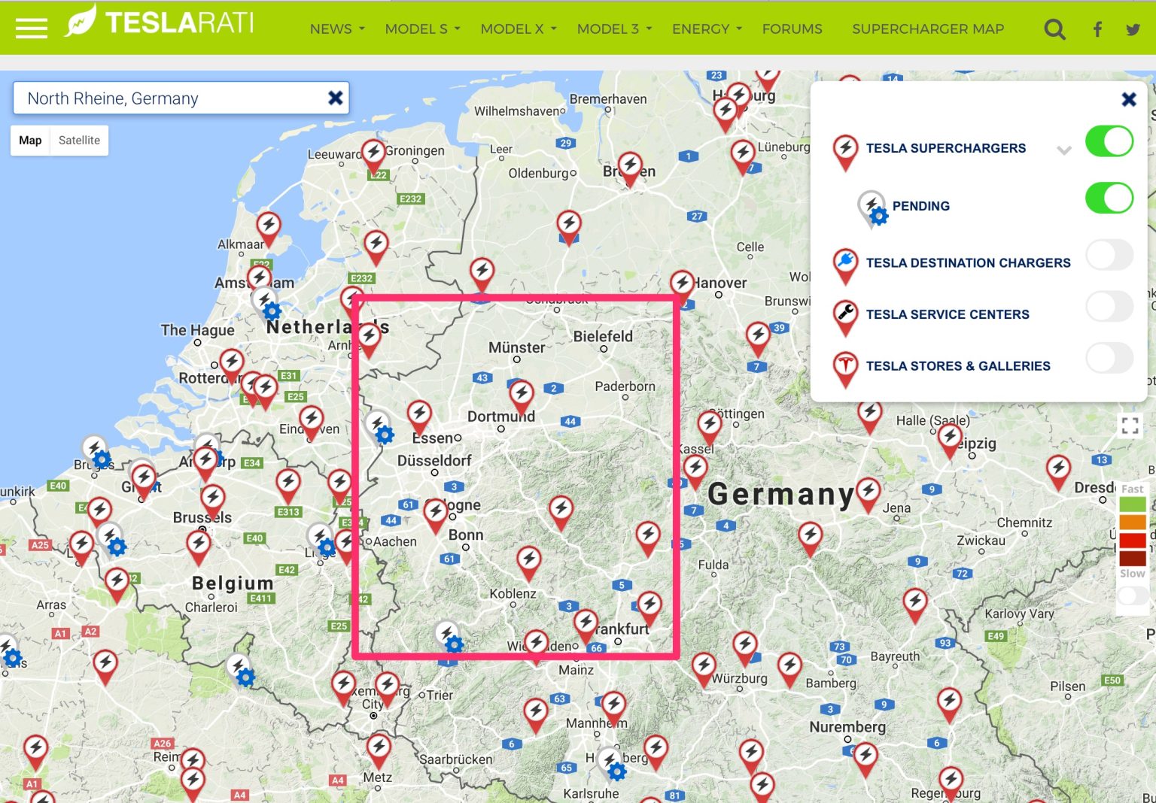This screenshot has height=803, width=1156.
Task: Enable Tesla Destination Chargers toggle
Action: pos(1109,256)
